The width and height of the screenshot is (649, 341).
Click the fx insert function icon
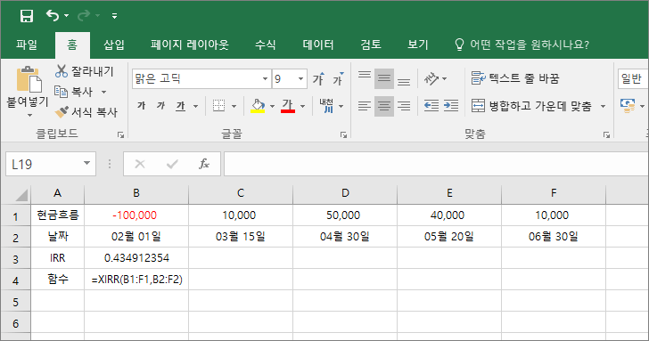point(204,164)
